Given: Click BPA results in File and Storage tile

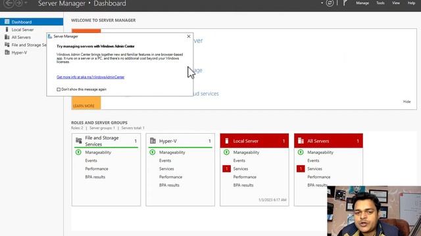Looking at the screenshot, I should (x=95, y=177).
